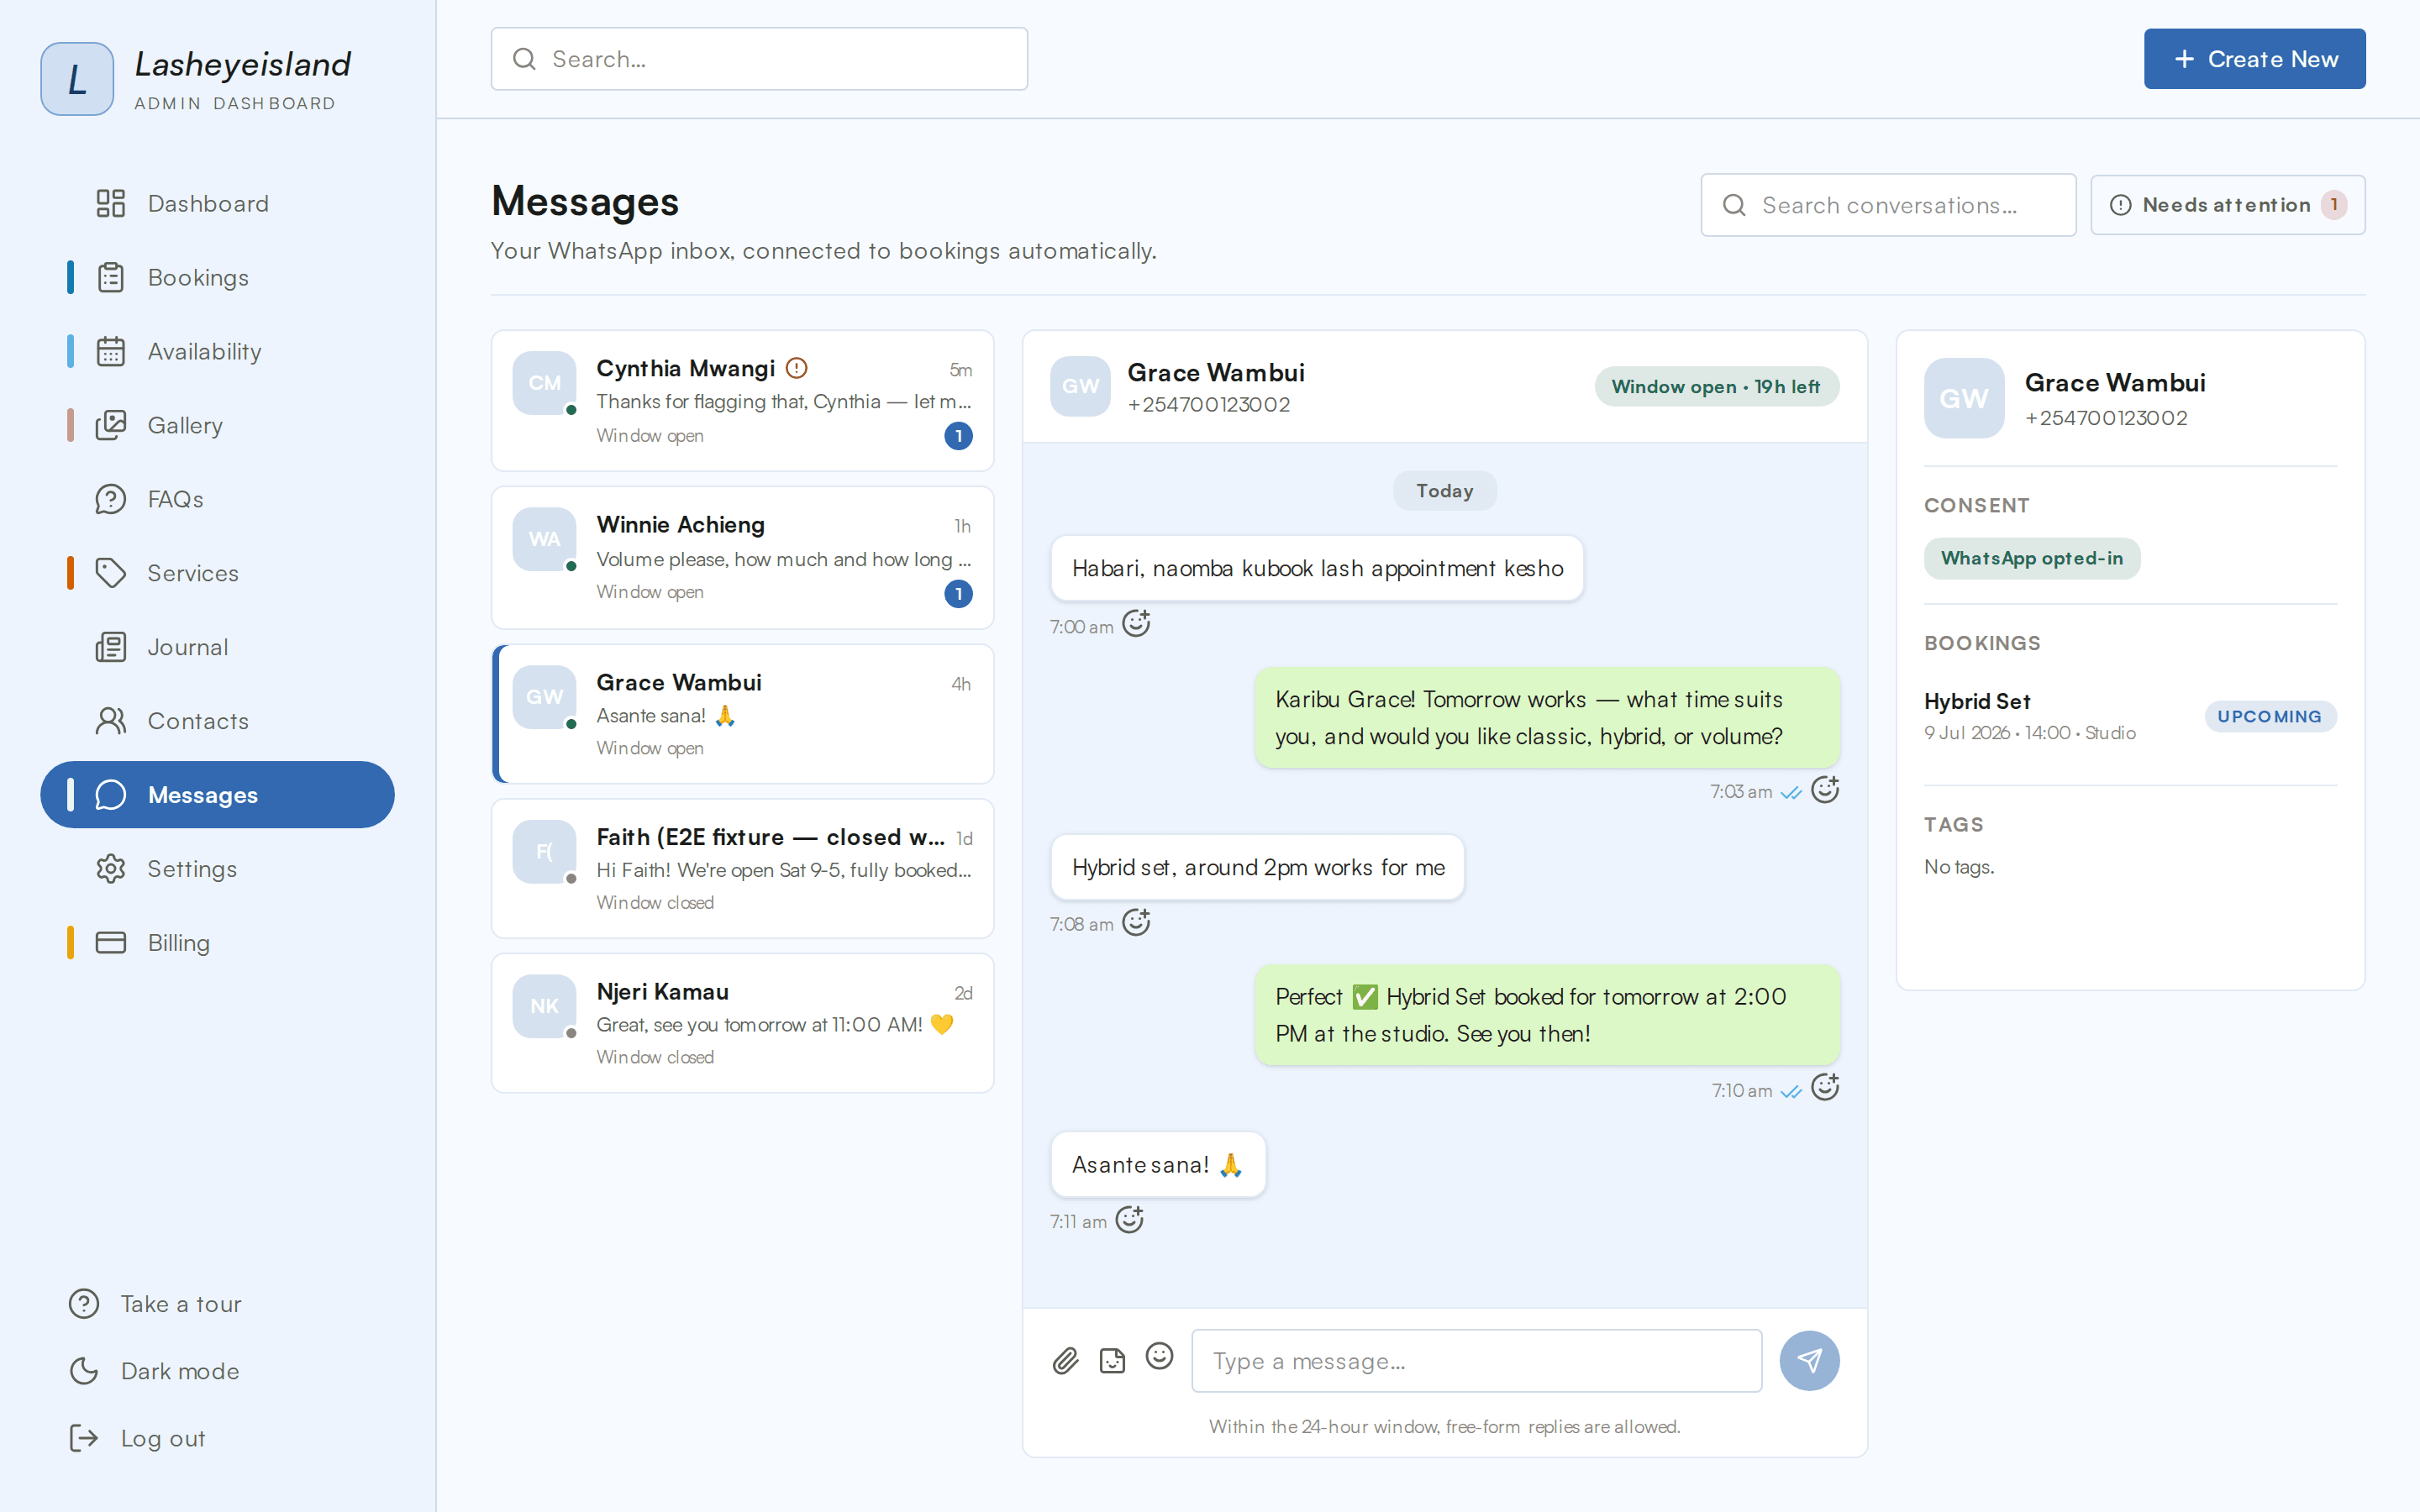2420x1512 pixels.
Task: Open the Billing page
Action: pyautogui.click(x=217, y=943)
